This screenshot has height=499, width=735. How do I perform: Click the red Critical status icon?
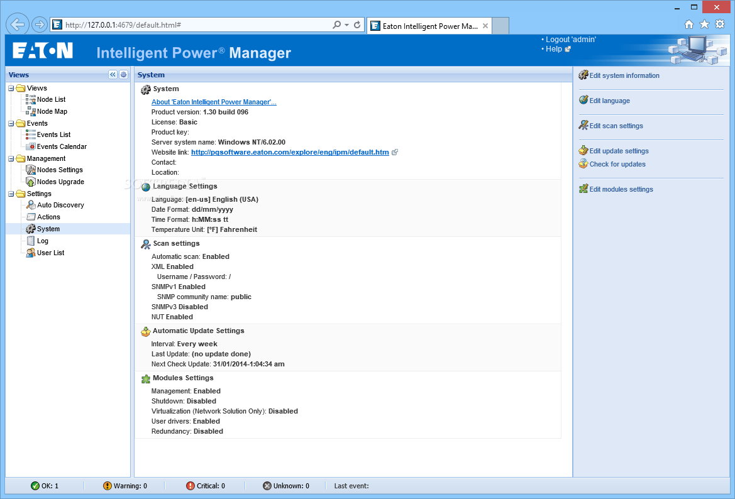[x=191, y=486]
